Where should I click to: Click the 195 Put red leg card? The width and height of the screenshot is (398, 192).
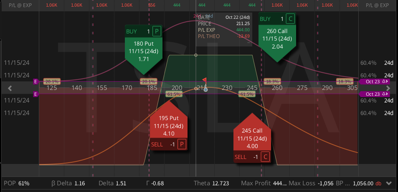[169, 125]
